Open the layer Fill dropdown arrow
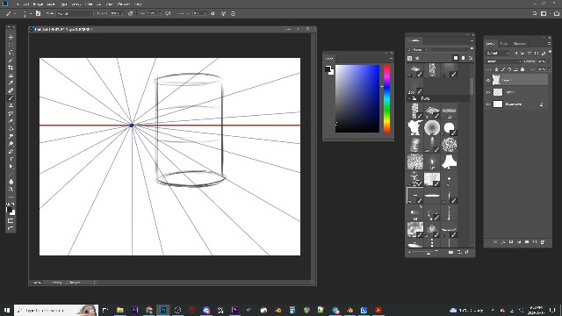This screenshot has height=316, width=562. coord(548,69)
